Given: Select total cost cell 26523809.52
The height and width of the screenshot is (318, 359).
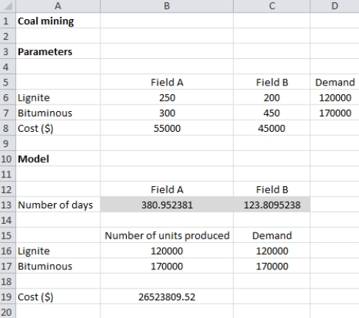Looking at the screenshot, I should pos(167,297).
